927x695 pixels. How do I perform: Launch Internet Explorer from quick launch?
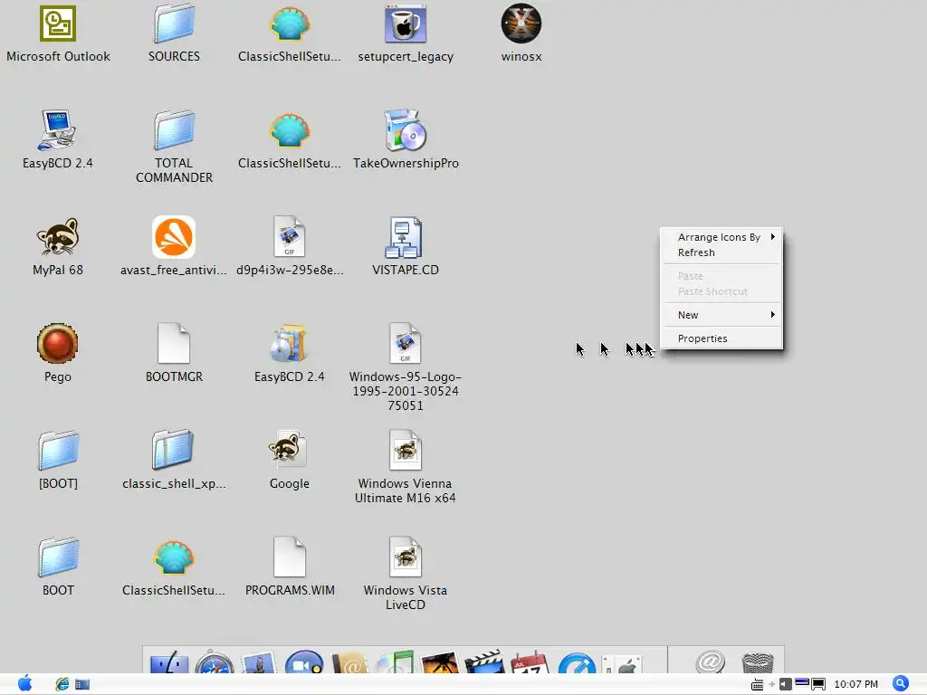tap(62, 684)
